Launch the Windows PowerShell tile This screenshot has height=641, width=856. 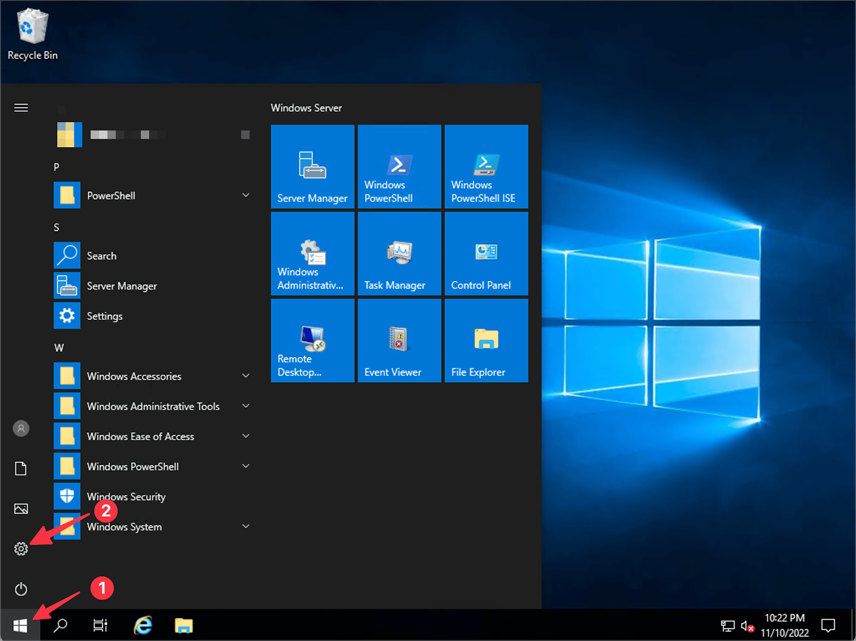point(399,166)
